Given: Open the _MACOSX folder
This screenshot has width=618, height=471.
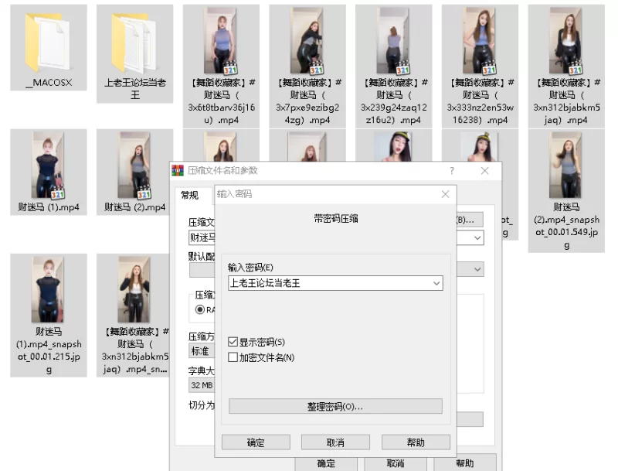Looking at the screenshot, I should 48,47.
